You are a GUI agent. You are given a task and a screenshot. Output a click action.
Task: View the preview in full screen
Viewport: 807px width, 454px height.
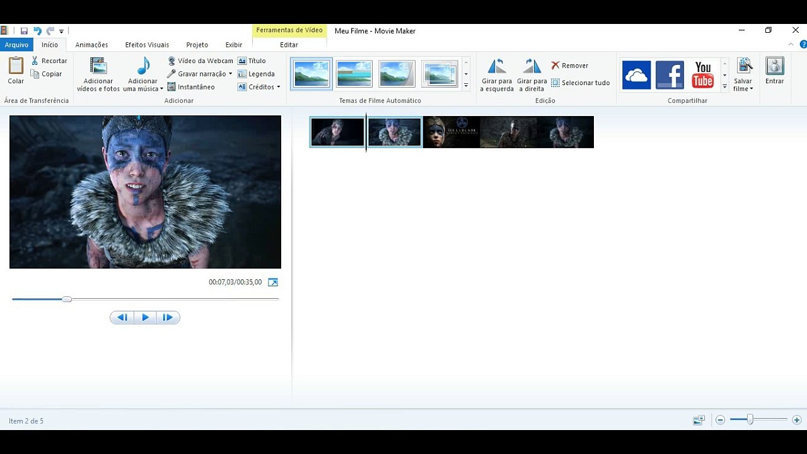click(x=273, y=282)
